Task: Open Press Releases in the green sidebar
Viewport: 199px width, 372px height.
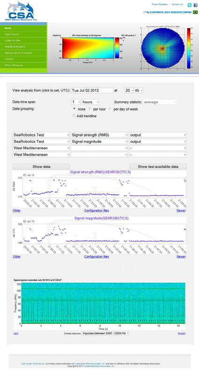Action: (23, 65)
